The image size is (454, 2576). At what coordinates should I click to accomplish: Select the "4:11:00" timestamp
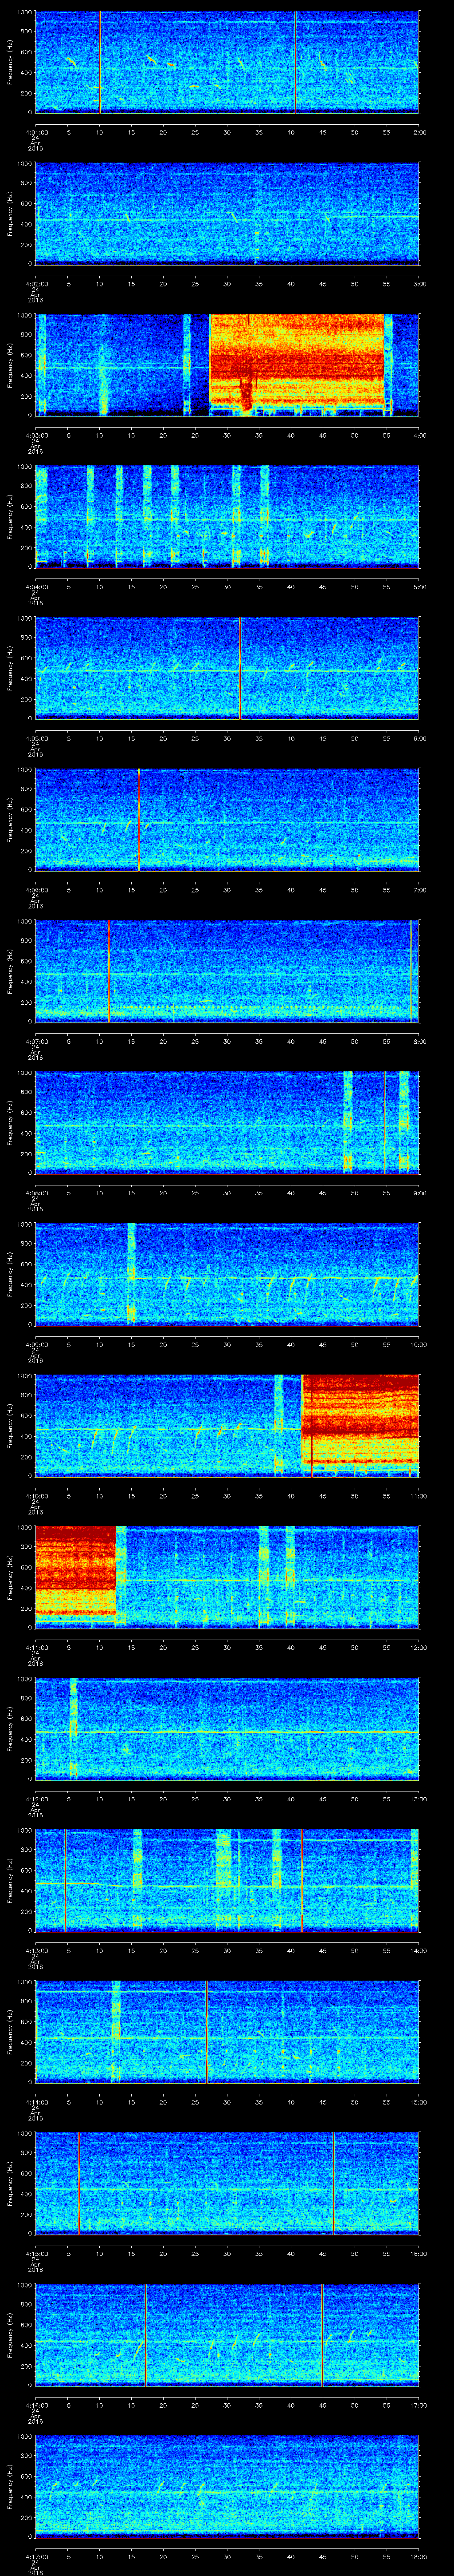[36, 1647]
